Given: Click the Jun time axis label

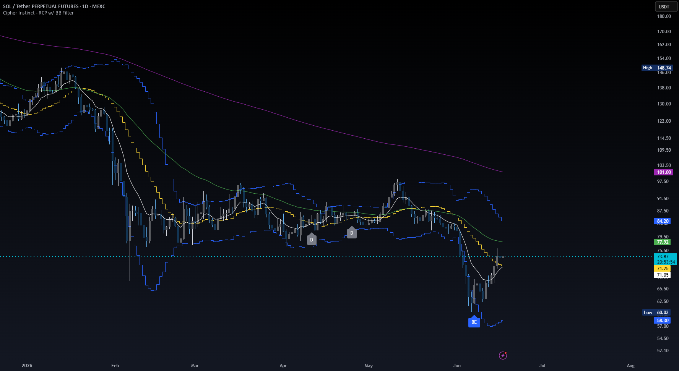Looking at the screenshot, I should tap(457, 365).
